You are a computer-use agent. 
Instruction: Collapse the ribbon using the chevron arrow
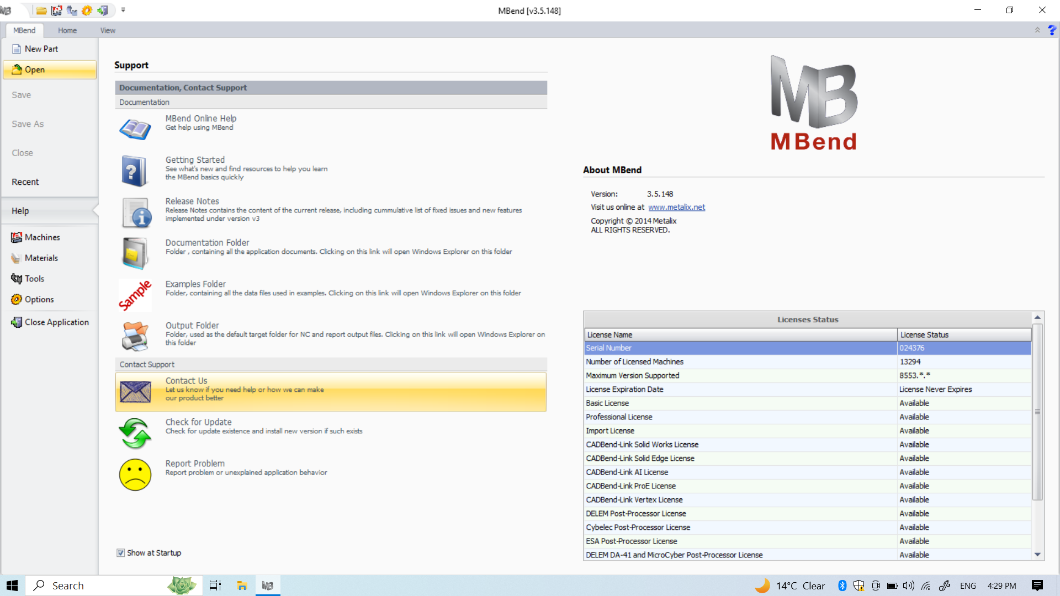click(1037, 30)
